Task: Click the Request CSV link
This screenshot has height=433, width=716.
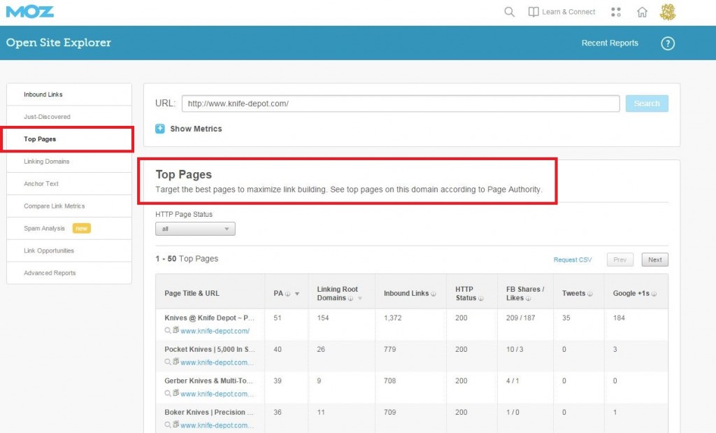Action: [x=572, y=260]
